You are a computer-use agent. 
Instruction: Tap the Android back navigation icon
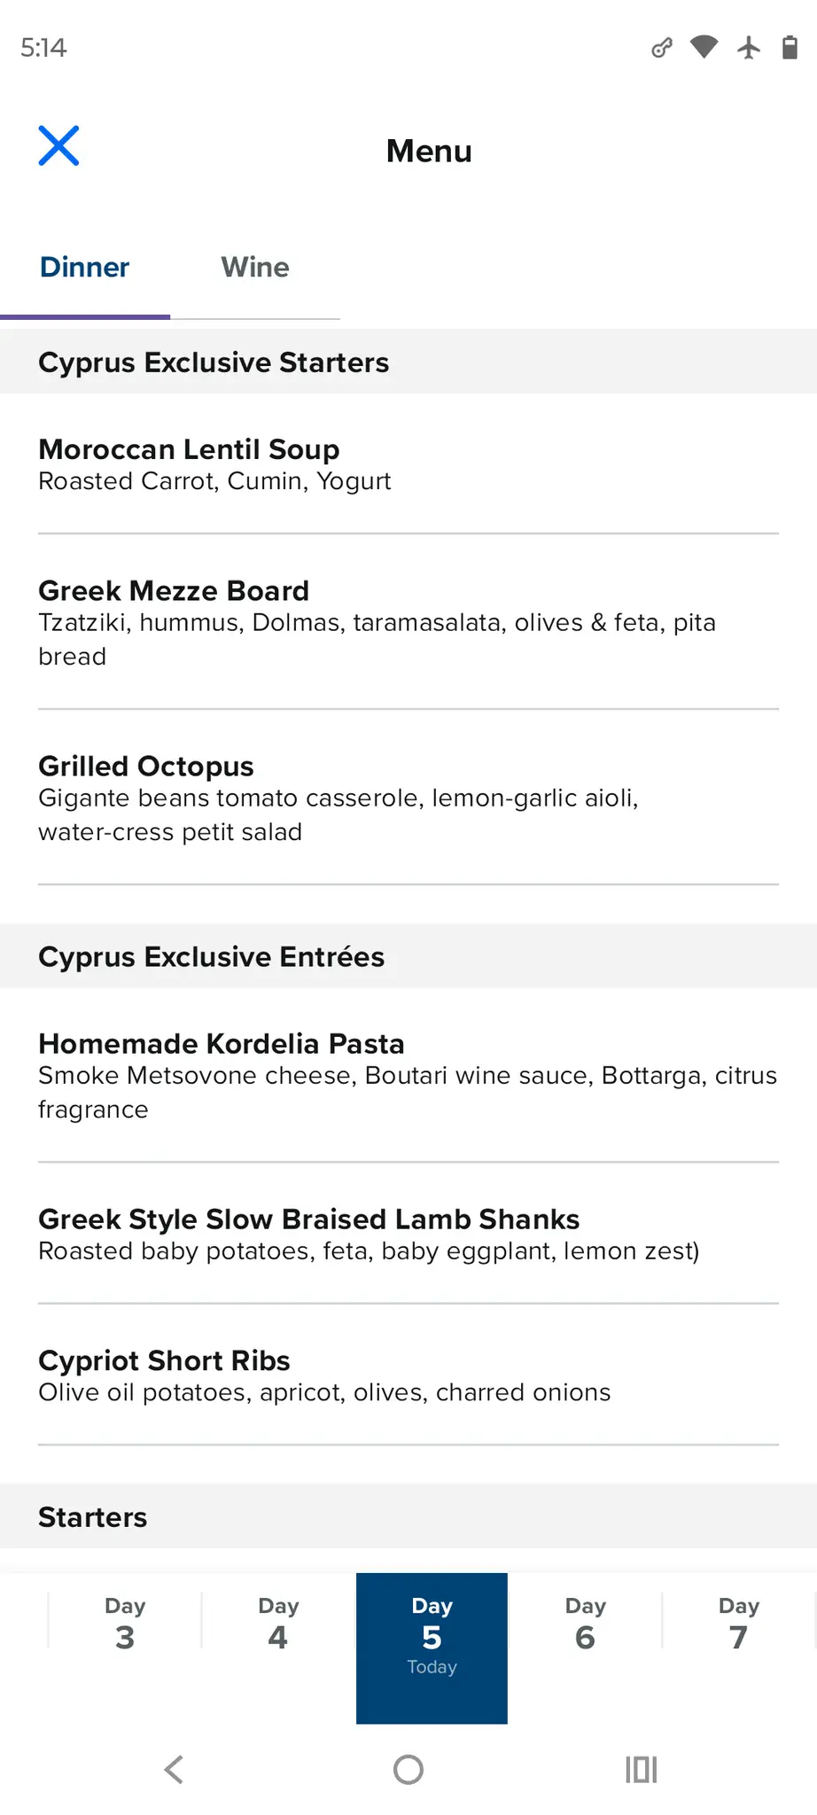click(174, 1770)
